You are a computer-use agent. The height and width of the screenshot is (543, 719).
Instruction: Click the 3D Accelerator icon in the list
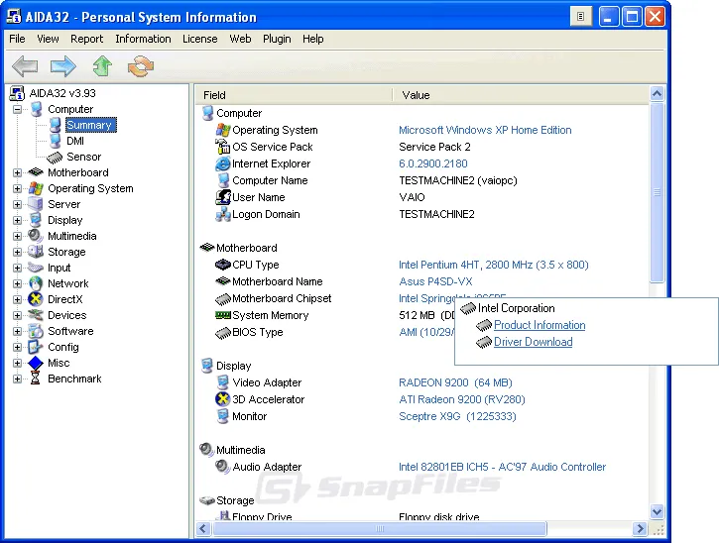tap(223, 399)
